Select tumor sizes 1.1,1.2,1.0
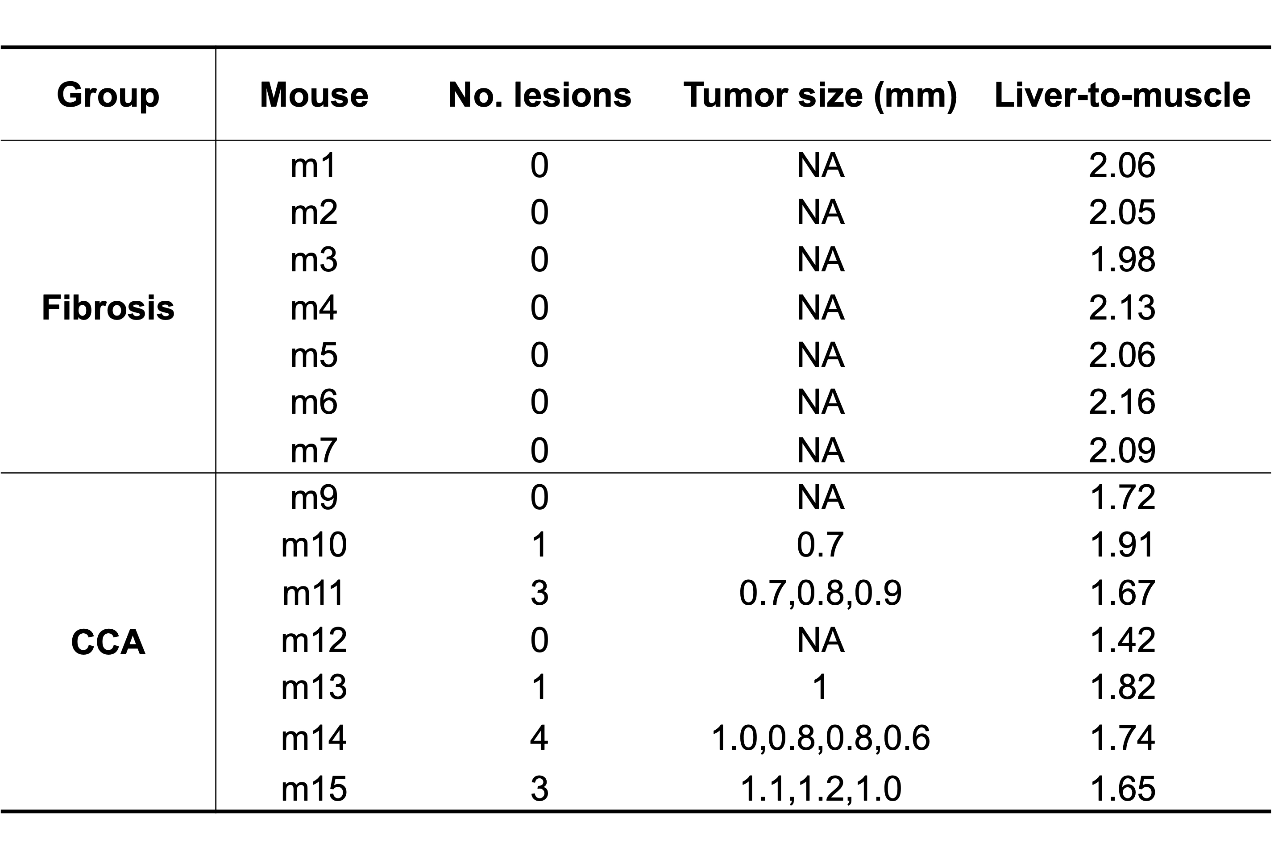1274x860 pixels. [820, 789]
